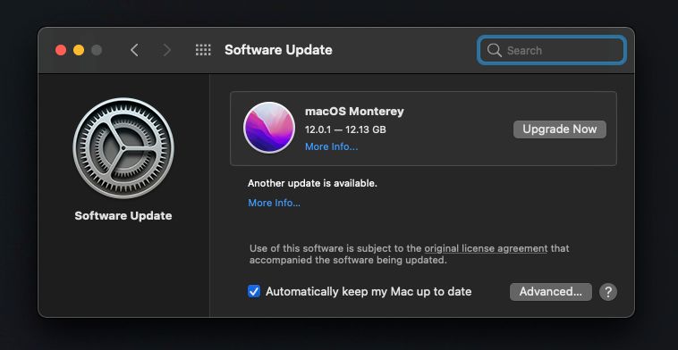Click the Automatically keep my Mac up to date label
This screenshot has height=350, width=678.
(369, 292)
